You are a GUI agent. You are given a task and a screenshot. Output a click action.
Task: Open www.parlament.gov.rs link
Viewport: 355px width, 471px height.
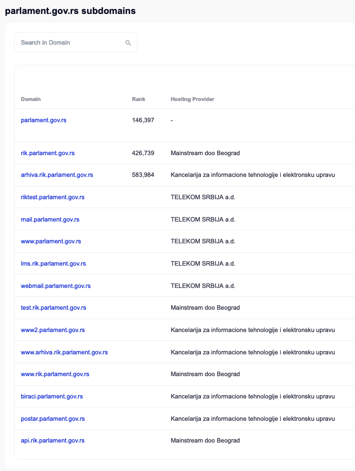51,241
